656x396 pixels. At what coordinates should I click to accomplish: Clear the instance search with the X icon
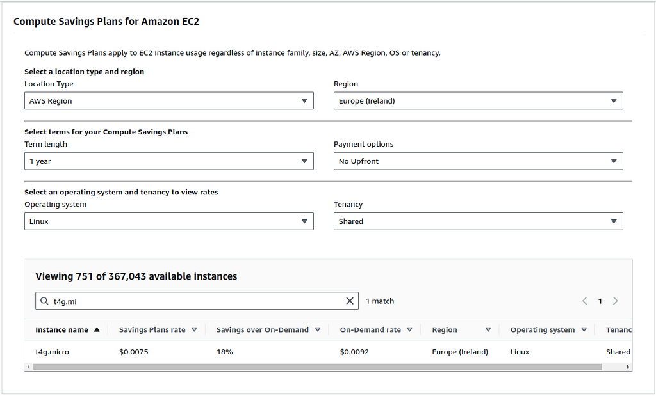click(x=350, y=301)
